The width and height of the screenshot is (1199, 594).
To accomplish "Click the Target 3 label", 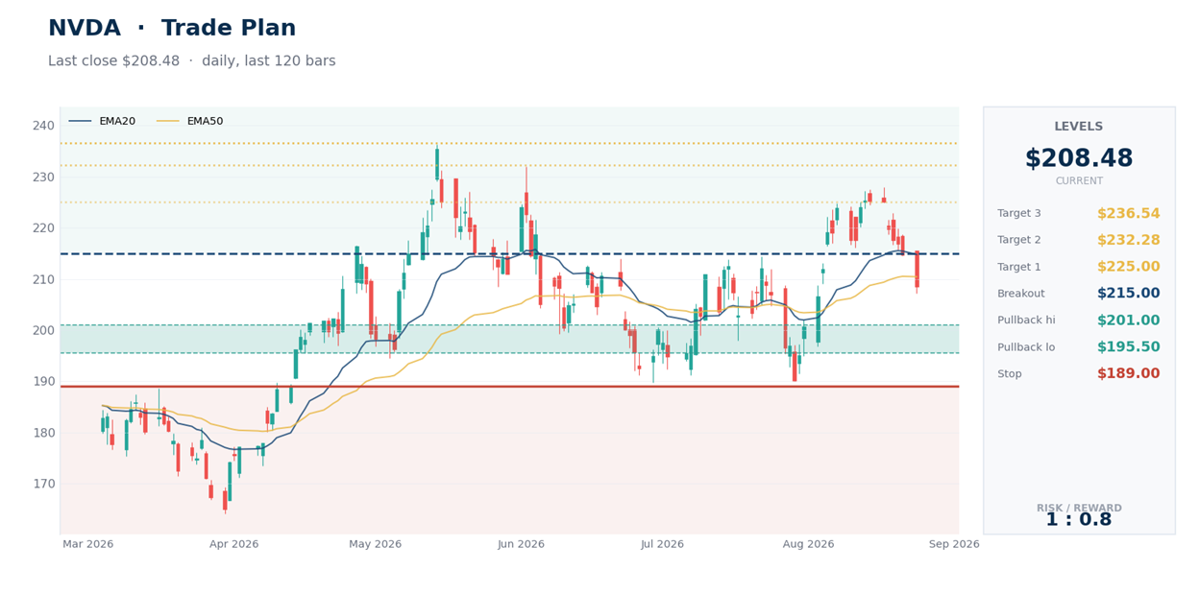I will click(1019, 213).
